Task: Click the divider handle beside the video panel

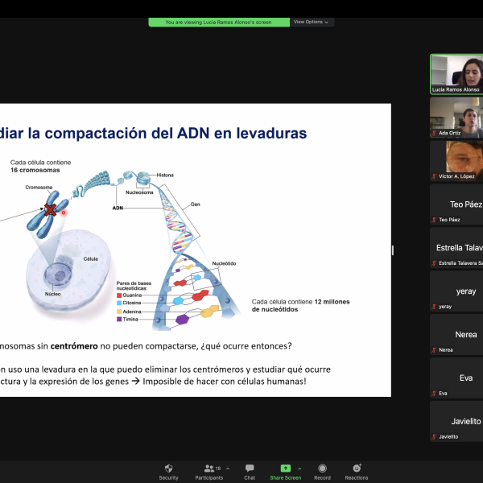Action: [393, 250]
